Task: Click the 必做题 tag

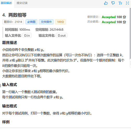Action: pos(31,22)
